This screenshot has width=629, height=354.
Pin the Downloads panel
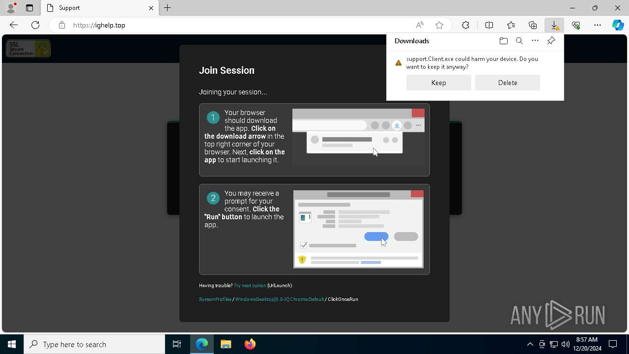pyautogui.click(x=551, y=41)
